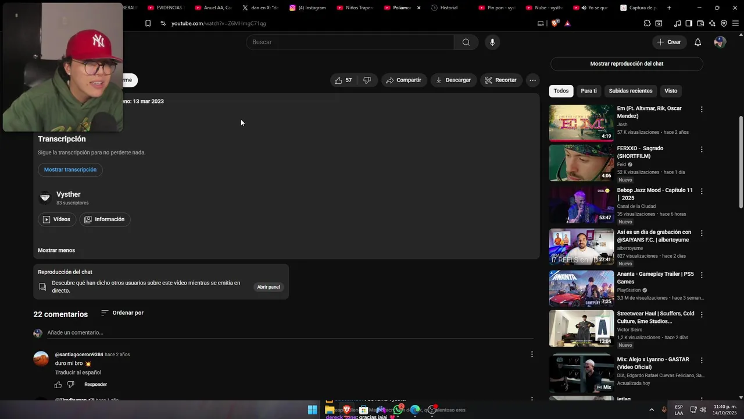Toggle the browser sidebar panel icon

click(x=689, y=23)
